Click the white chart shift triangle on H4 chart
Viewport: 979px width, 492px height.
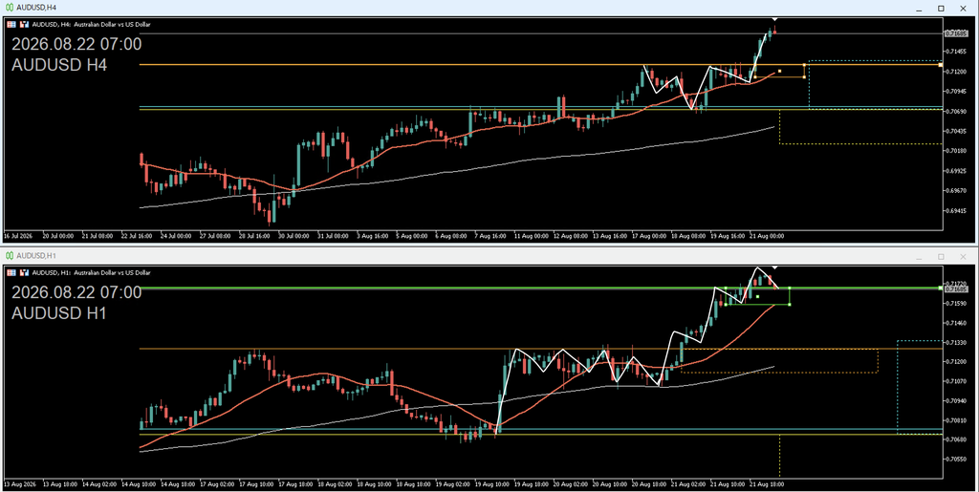pyautogui.click(x=774, y=19)
